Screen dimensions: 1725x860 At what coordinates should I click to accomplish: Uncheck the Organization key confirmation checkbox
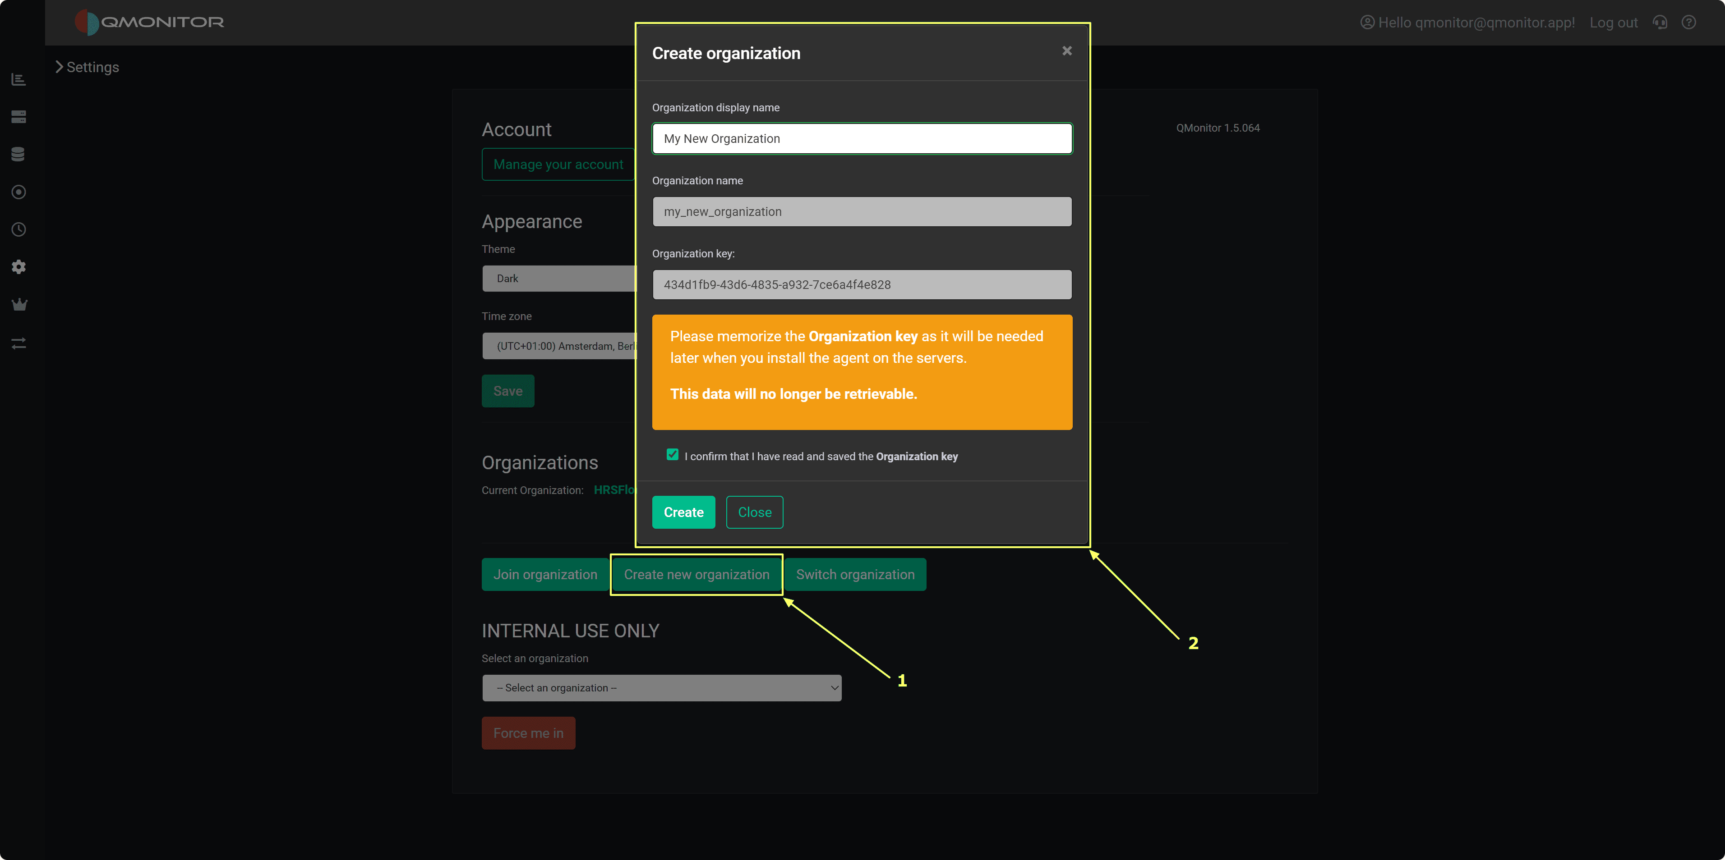(x=672, y=455)
